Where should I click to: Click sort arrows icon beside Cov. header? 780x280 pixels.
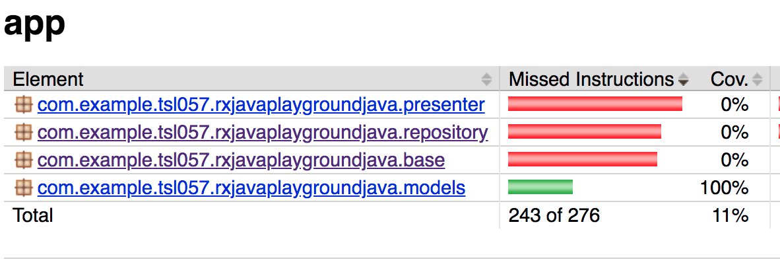point(757,79)
